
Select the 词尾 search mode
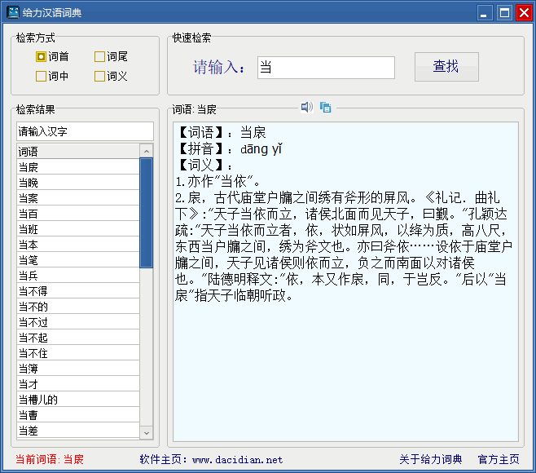coord(111,56)
